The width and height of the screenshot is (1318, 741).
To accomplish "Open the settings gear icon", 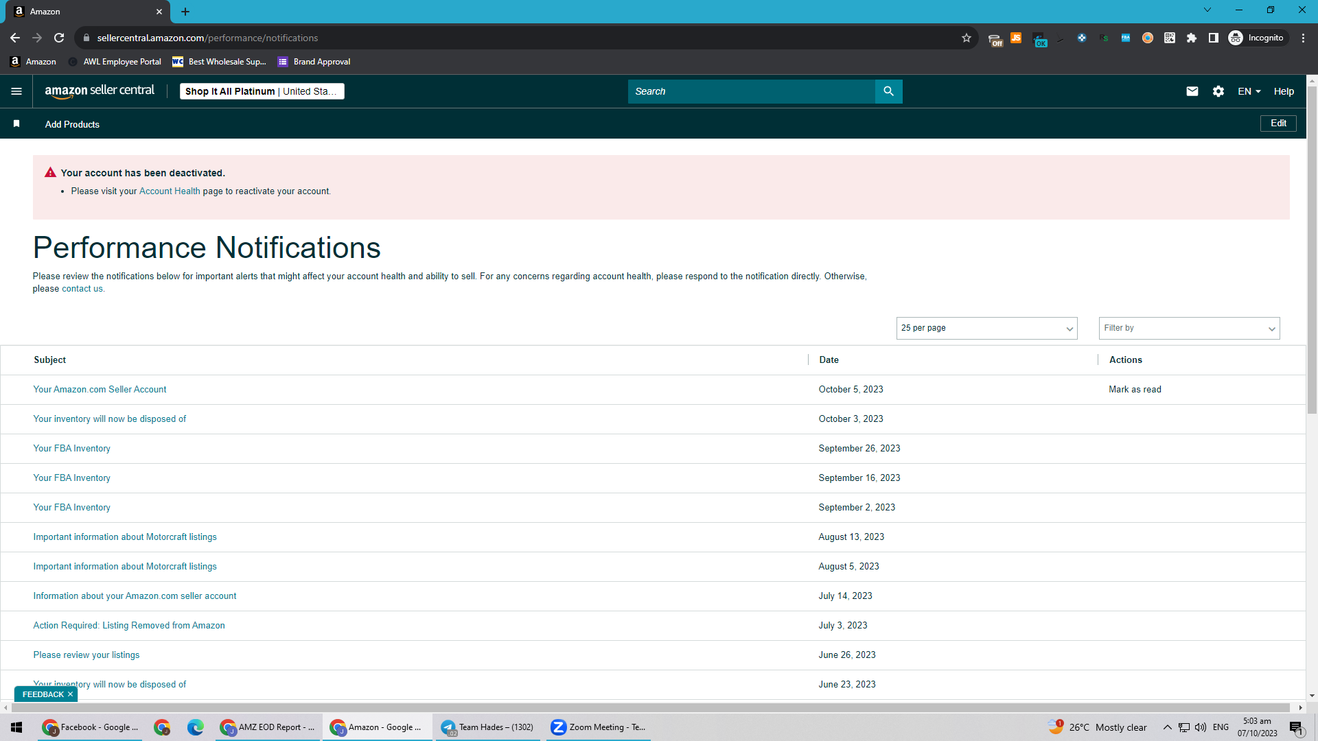I will 1218,91.
